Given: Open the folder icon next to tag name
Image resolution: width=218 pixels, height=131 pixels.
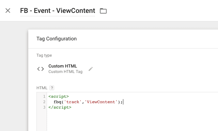Looking at the screenshot, I should (103, 11).
